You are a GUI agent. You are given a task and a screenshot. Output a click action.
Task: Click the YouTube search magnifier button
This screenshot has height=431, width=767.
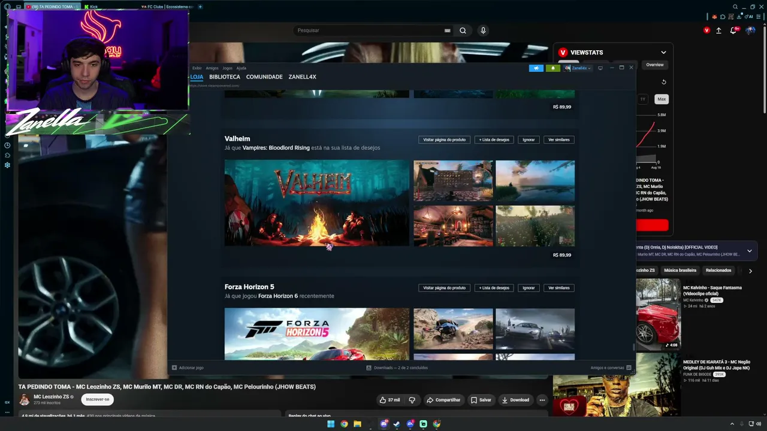pyautogui.click(x=463, y=31)
